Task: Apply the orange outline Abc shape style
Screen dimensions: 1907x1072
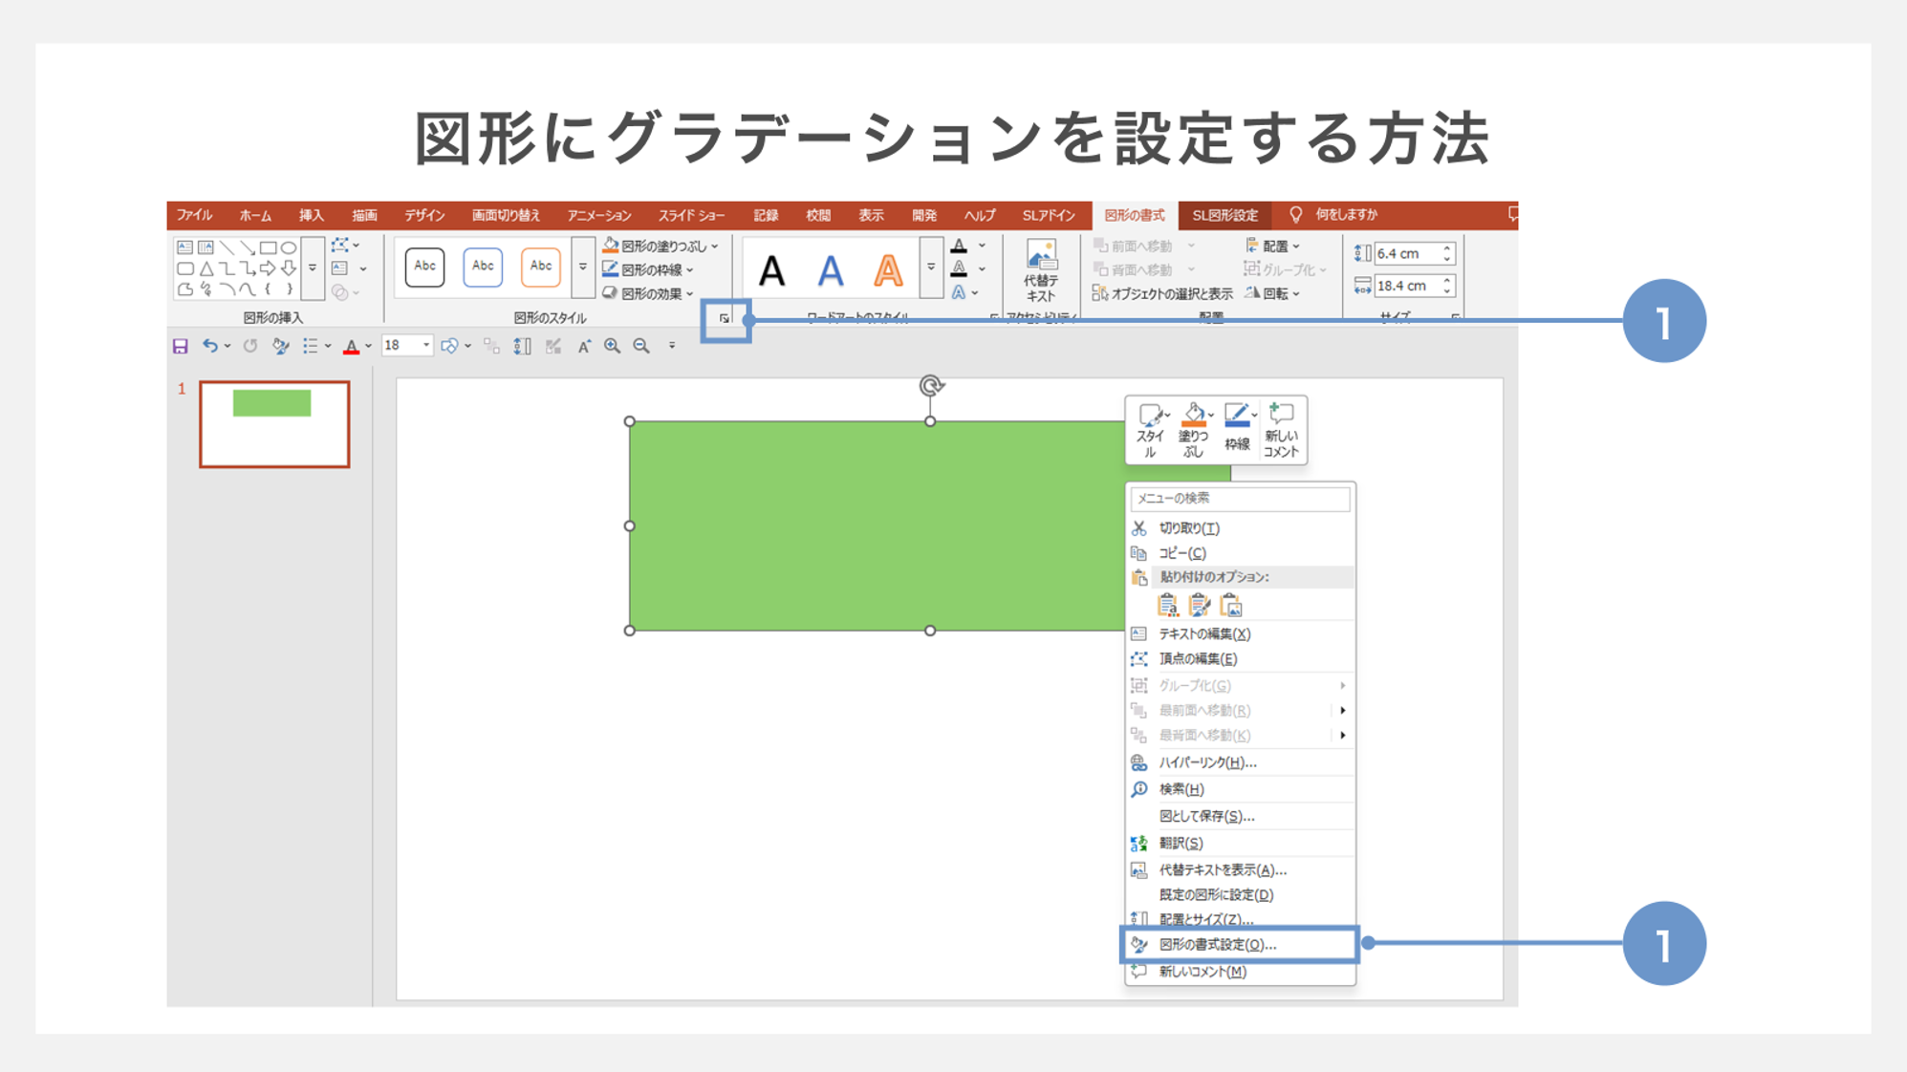Action: [541, 267]
